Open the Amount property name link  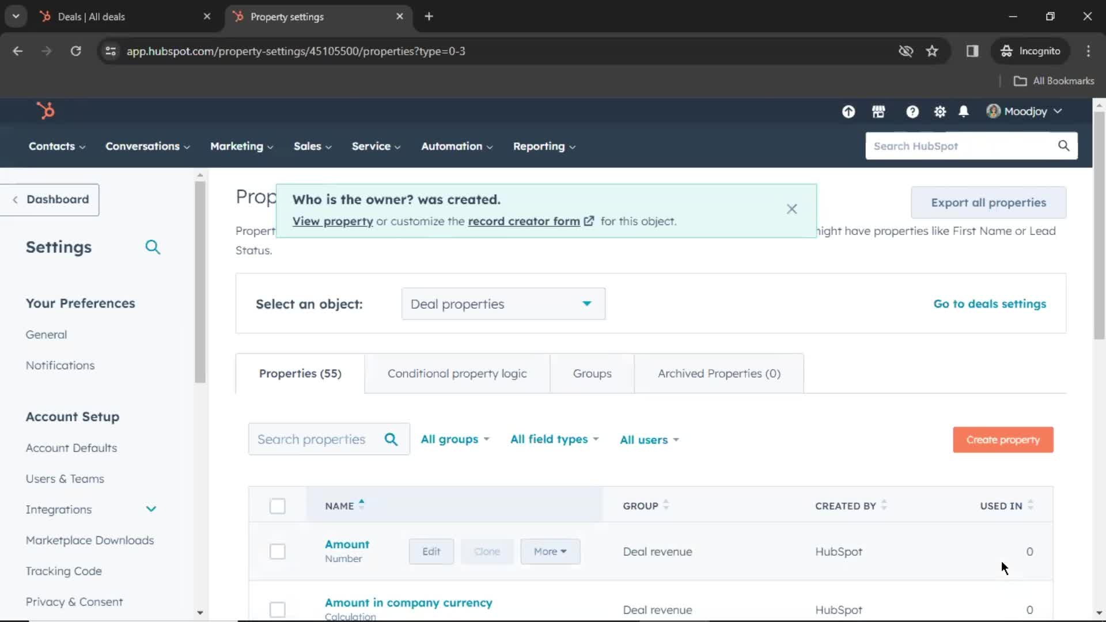click(347, 544)
